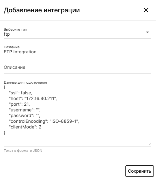
Task: Click the Текст в формате JSON hint
Action: point(23,151)
